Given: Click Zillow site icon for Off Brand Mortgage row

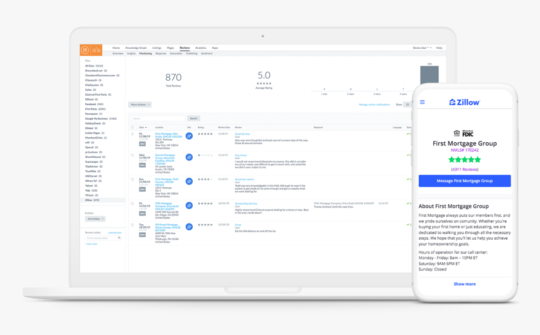Looking at the screenshot, I should 189,227.
